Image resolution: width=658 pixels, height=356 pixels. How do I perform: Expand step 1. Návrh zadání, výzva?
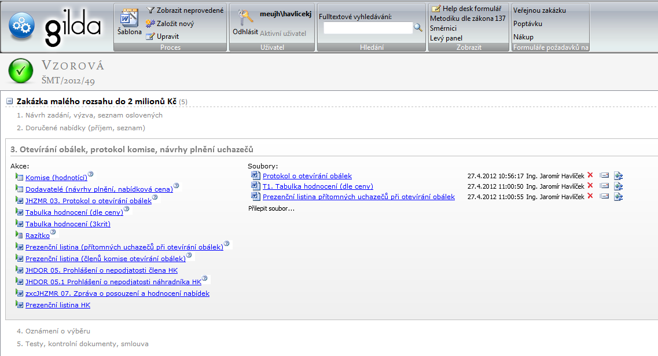pyautogui.click(x=89, y=115)
